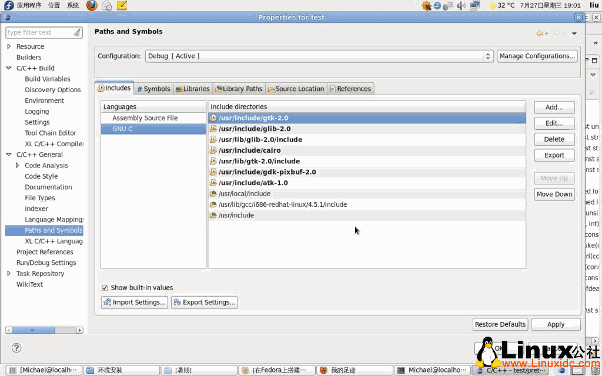The width and height of the screenshot is (602, 376).
Task: Click the filter icon in the filter text field
Action: pos(78,32)
